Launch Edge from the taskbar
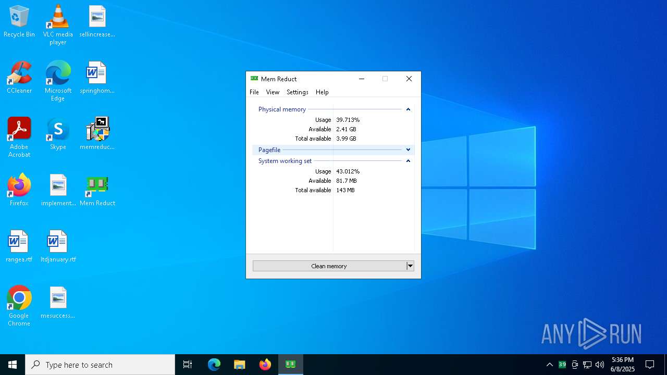The image size is (667, 375). click(x=214, y=365)
